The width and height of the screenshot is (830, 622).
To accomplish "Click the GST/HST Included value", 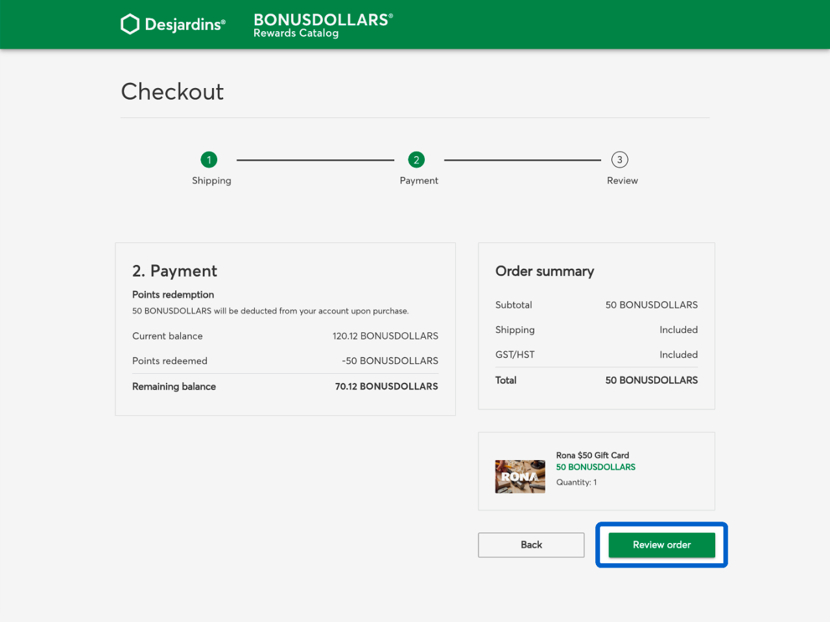I will [679, 355].
